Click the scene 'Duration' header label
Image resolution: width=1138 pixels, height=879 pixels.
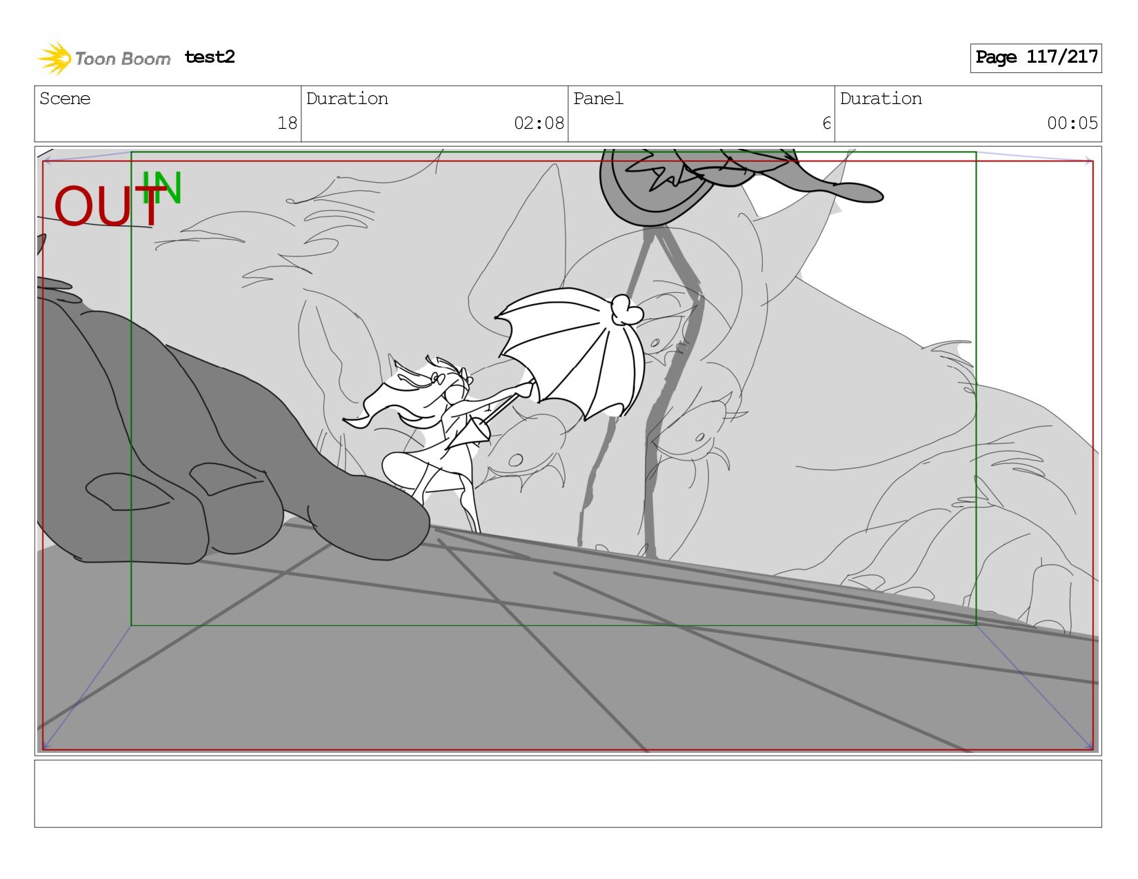(x=347, y=99)
